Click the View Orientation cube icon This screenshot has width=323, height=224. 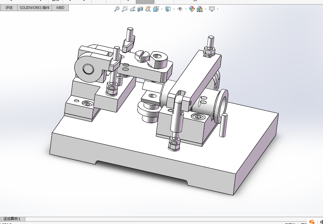pos(156,9)
